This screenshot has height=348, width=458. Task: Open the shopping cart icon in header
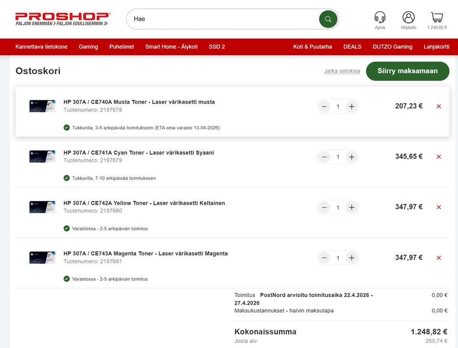point(437,17)
